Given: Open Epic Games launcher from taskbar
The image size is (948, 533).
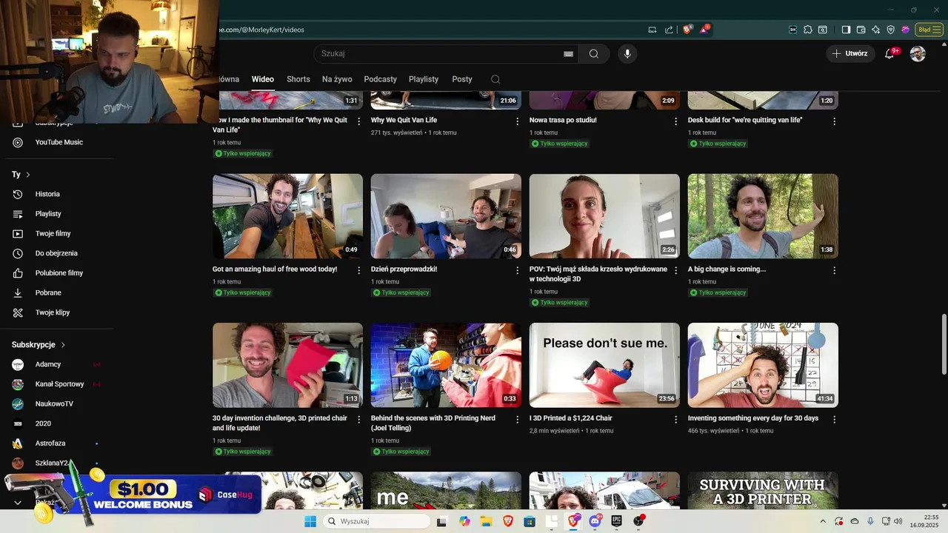Looking at the screenshot, I should pos(616,521).
